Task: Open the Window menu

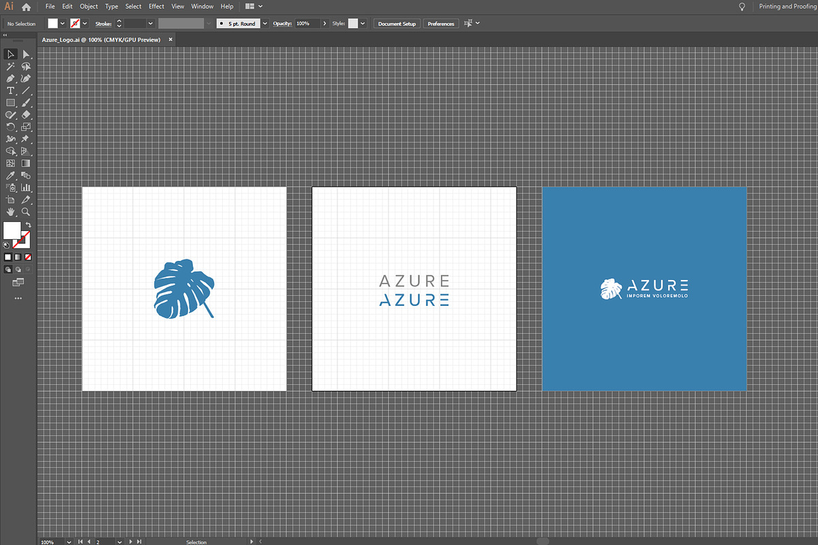Action: point(202,6)
